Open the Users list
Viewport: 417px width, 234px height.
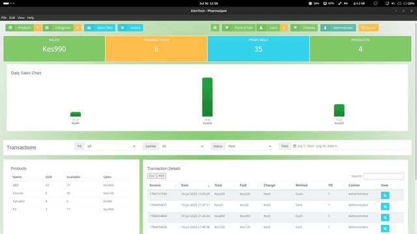[268, 27]
